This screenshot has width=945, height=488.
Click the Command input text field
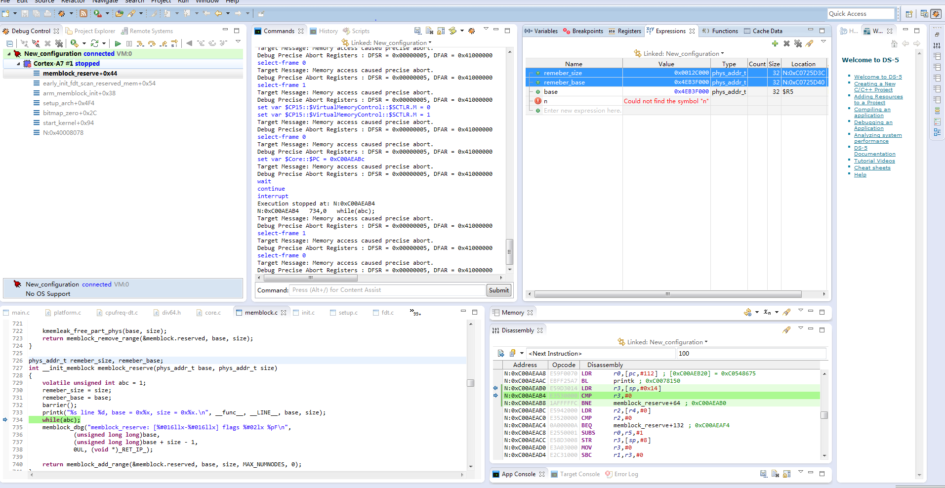pyautogui.click(x=388, y=290)
